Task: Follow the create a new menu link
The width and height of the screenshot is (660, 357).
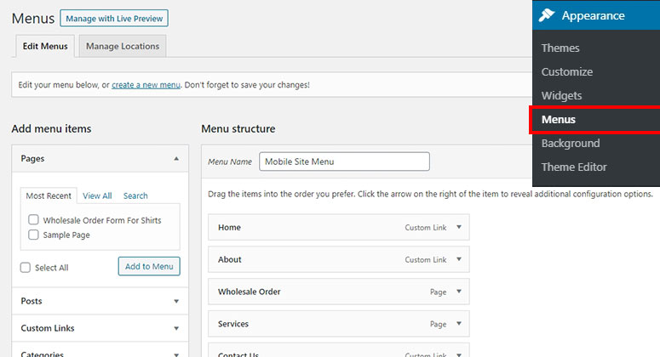Action: (146, 85)
